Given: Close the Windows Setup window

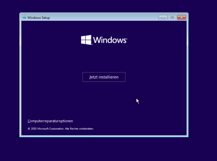Looking at the screenshot, I should coord(181,17).
